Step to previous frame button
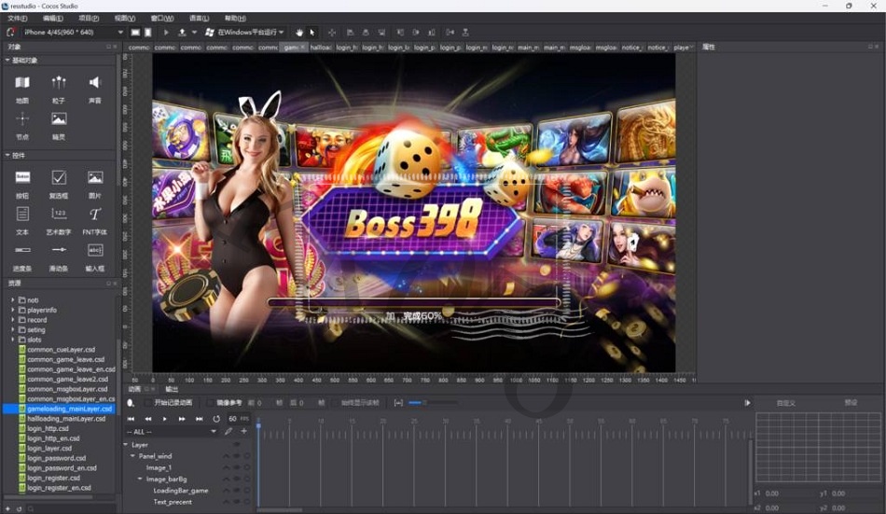 [x=148, y=419]
